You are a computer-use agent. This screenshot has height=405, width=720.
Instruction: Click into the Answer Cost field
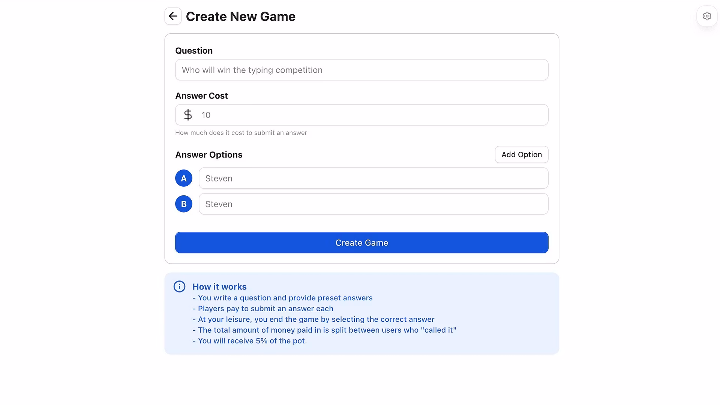click(371, 115)
